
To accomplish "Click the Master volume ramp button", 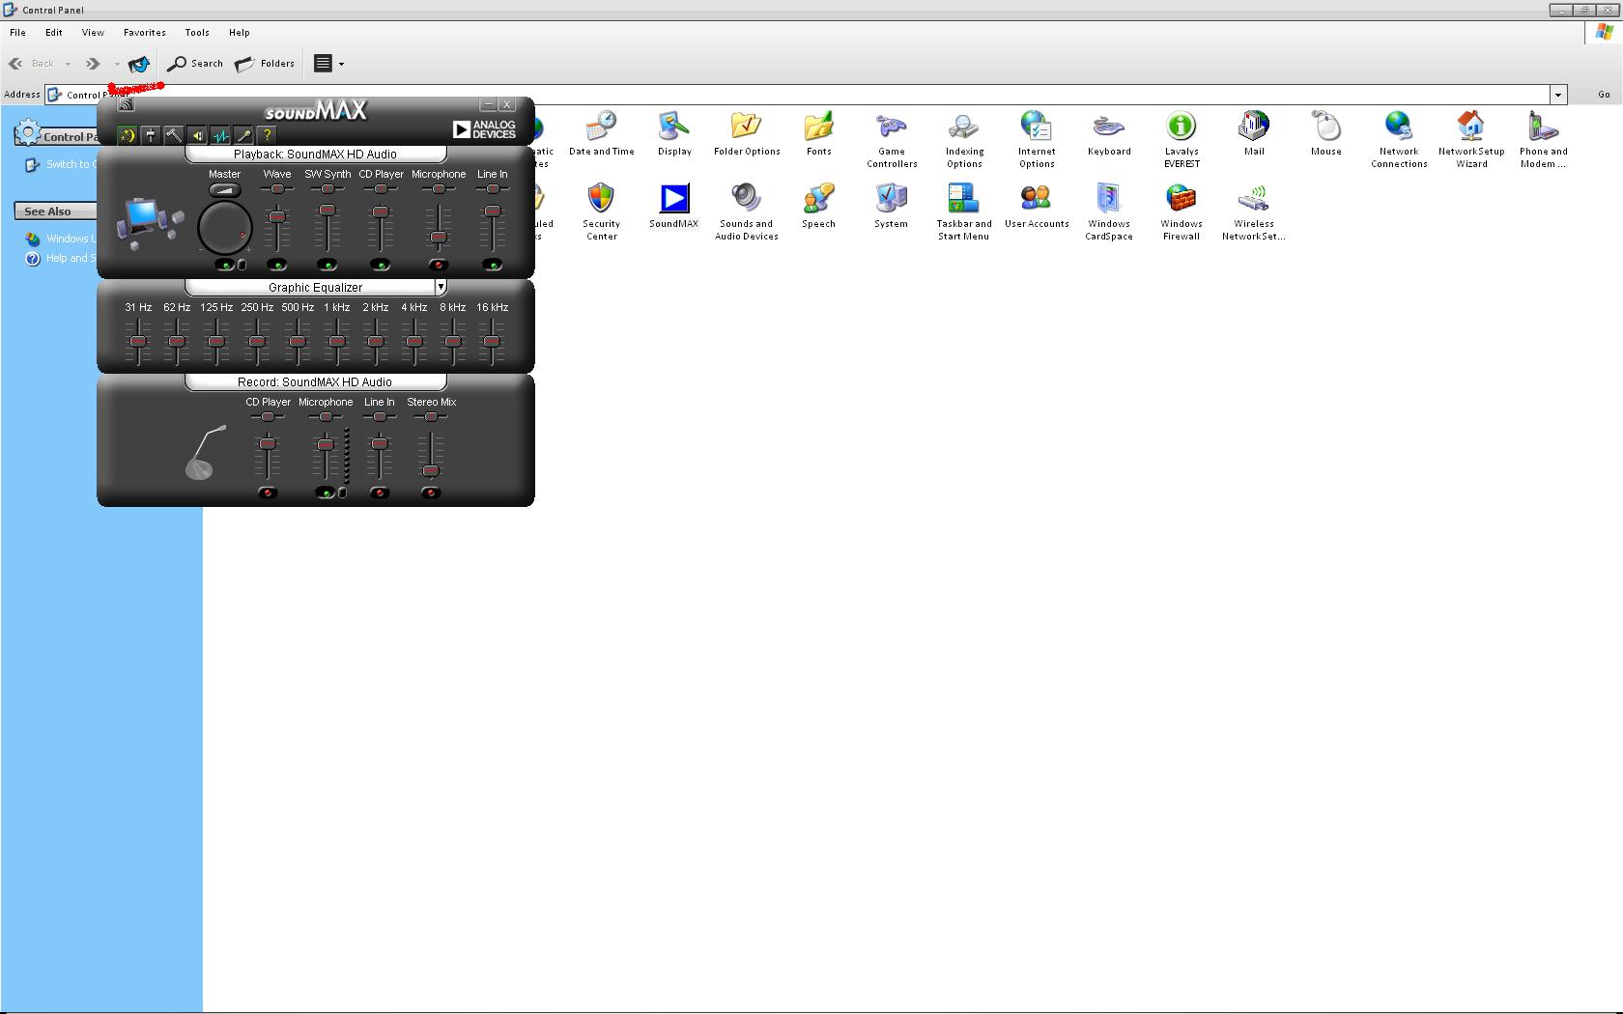I will [x=224, y=189].
